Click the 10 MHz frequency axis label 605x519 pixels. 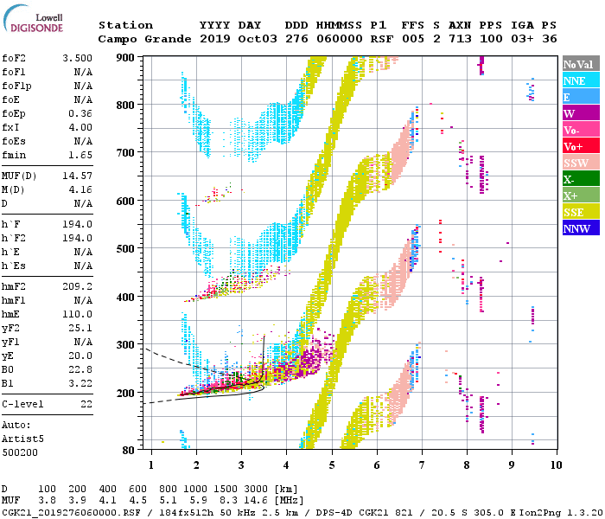tap(554, 465)
